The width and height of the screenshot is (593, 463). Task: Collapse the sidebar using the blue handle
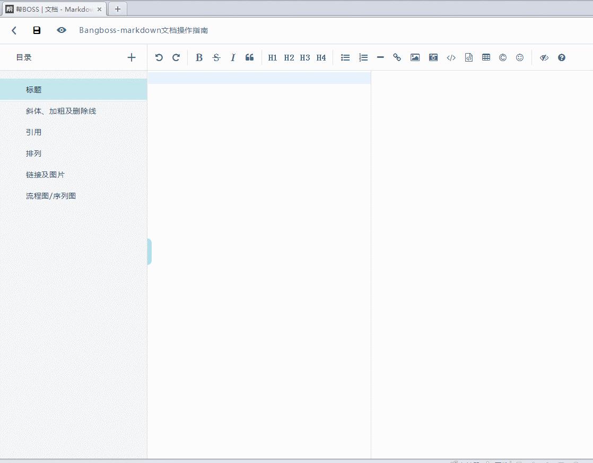[x=149, y=252]
